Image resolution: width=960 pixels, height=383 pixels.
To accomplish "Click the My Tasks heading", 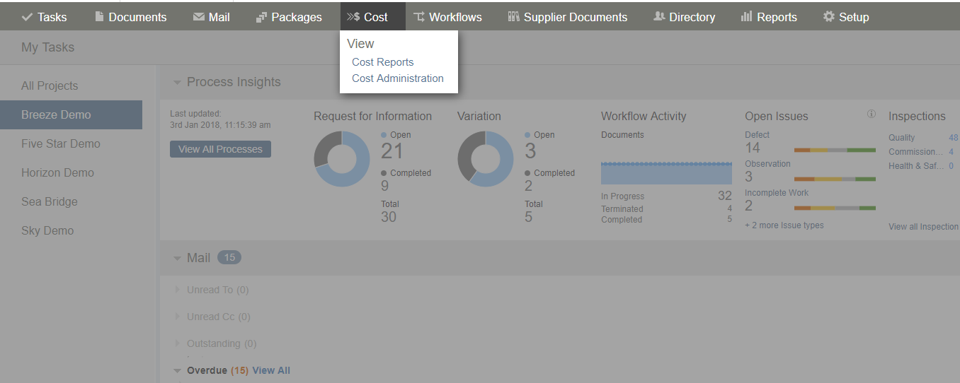I will coord(47,47).
